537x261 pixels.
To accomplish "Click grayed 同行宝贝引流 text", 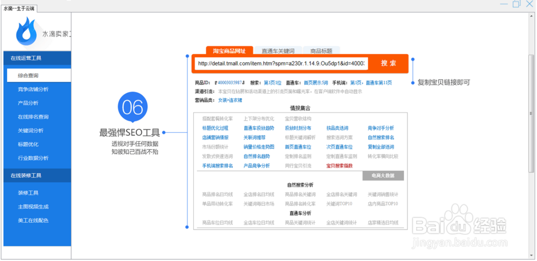I will [298, 166].
